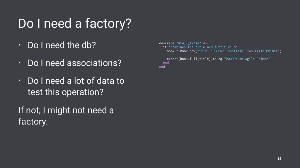This screenshot has height=168, width=300.
Task: Click the final outer "end" keyword
Action: (x=162, y=67)
